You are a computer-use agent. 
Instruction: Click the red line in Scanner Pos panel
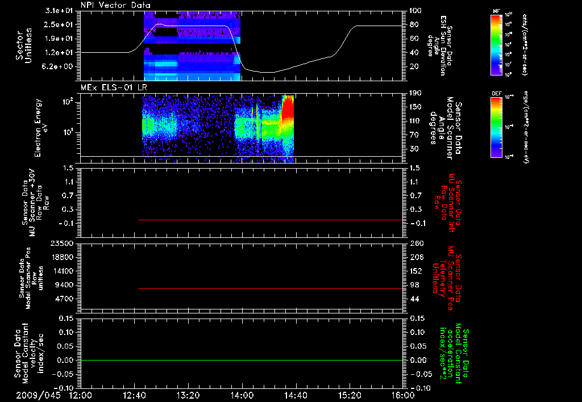click(270, 288)
